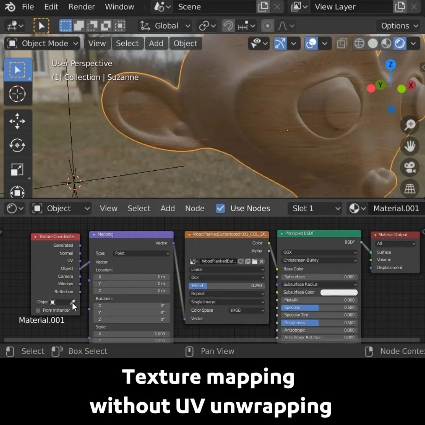The width and height of the screenshot is (425, 425).
Task: Open the Object Mode dropdown
Action: (41, 43)
